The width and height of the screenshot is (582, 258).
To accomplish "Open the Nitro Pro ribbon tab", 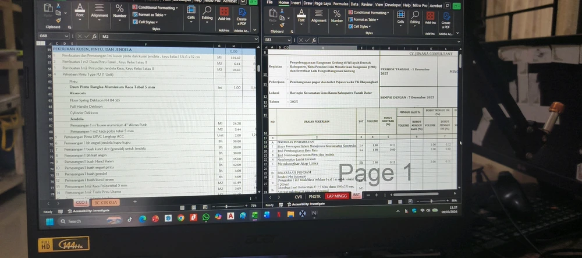I will point(419,5).
